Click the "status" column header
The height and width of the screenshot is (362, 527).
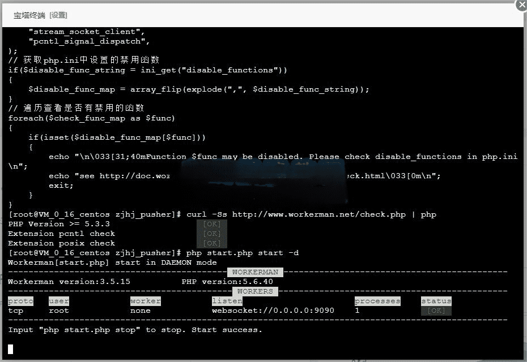tap(436, 301)
